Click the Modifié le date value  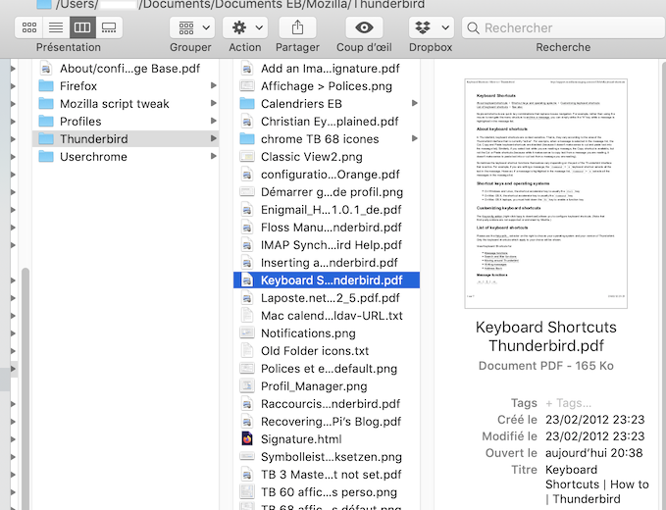(595, 436)
